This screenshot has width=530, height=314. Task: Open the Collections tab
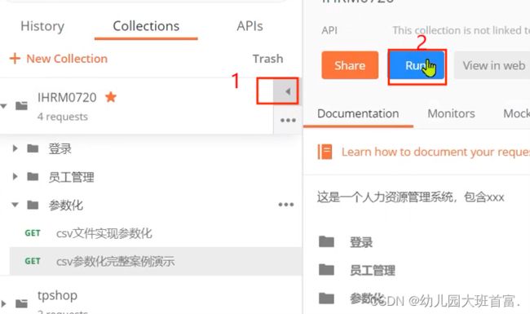coord(146,26)
